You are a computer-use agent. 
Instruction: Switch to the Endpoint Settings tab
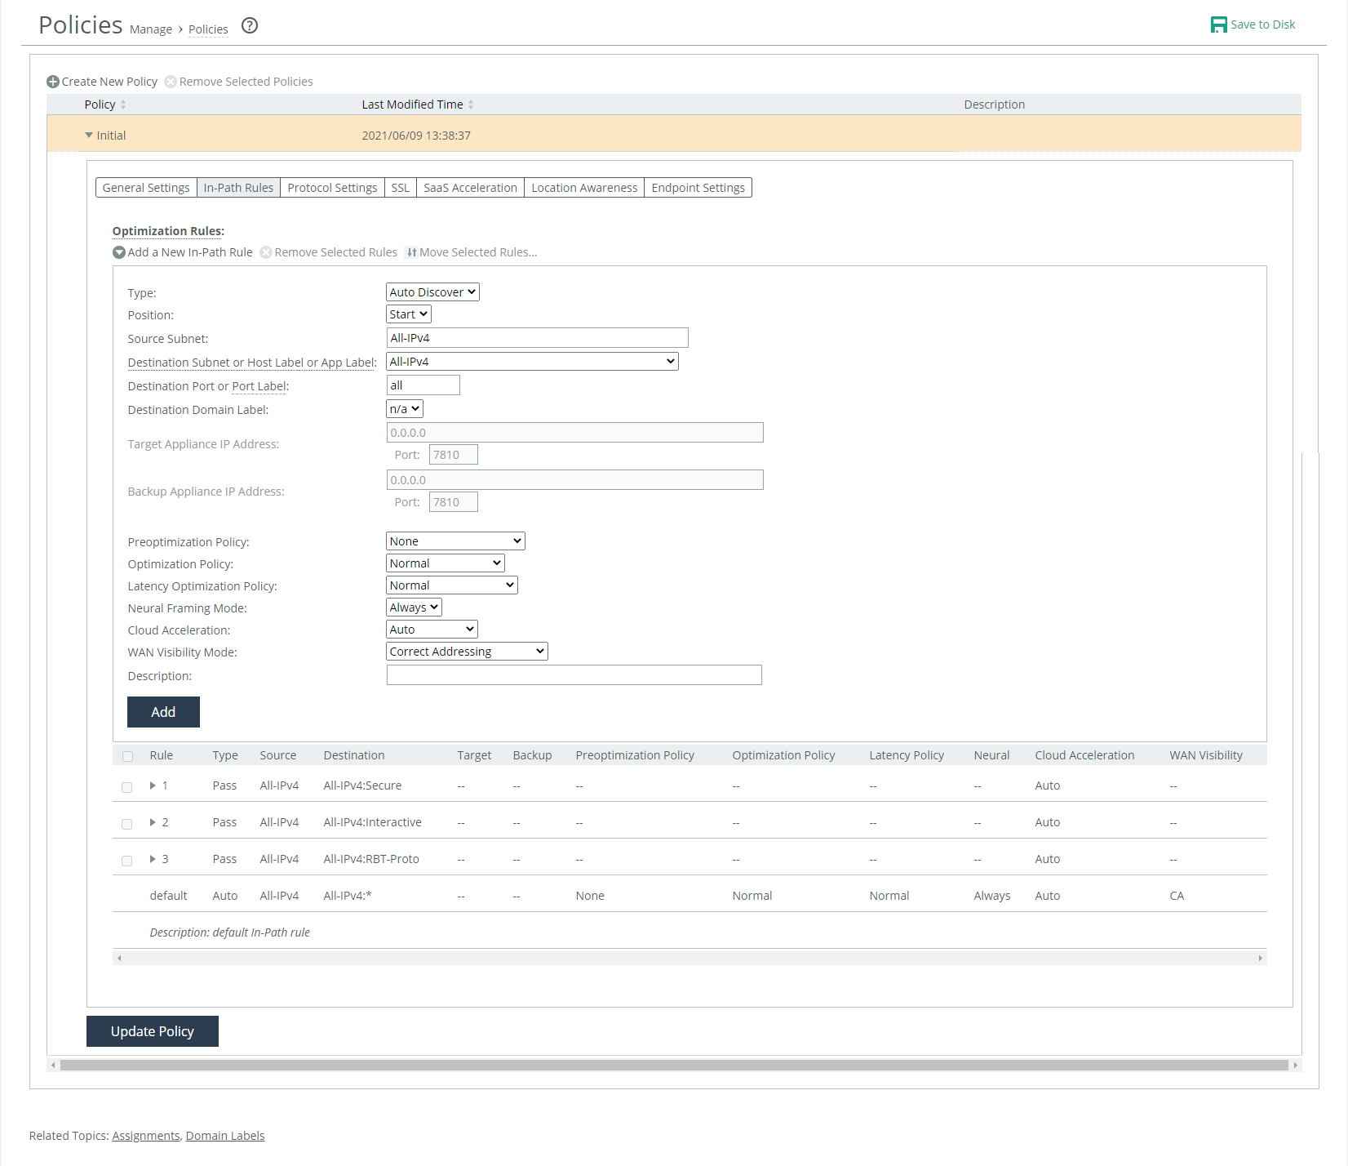tap(698, 188)
